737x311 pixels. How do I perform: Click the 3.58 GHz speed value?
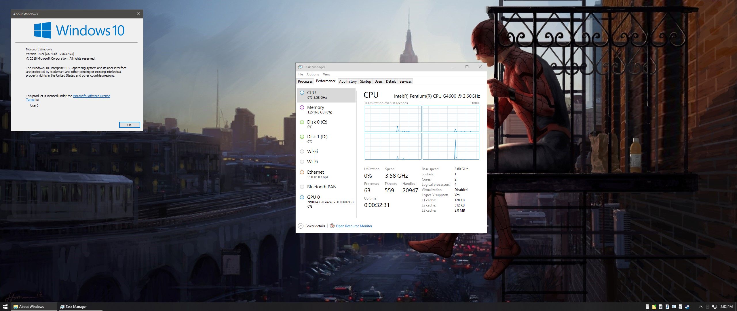[396, 176]
